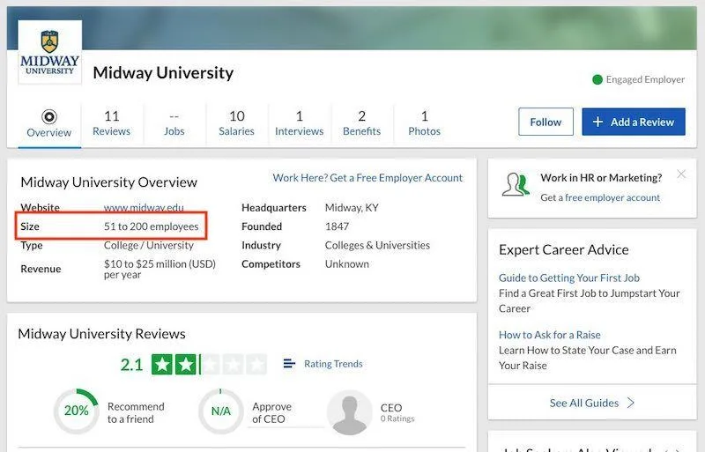Image resolution: width=705 pixels, height=452 pixels.
Task: Click the CEO avatar placeholder
Action: click(349, 412)
